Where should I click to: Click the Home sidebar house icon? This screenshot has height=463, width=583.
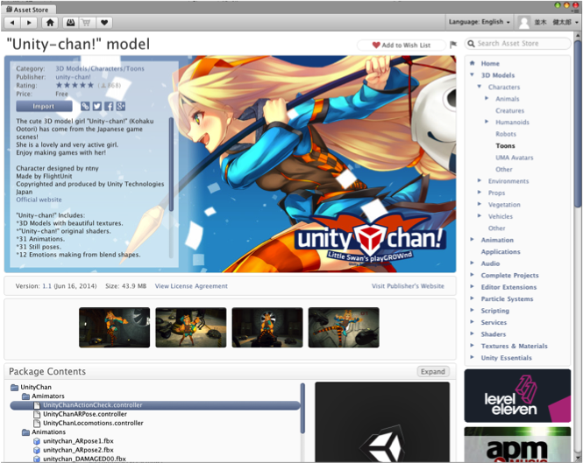[473, 63]
